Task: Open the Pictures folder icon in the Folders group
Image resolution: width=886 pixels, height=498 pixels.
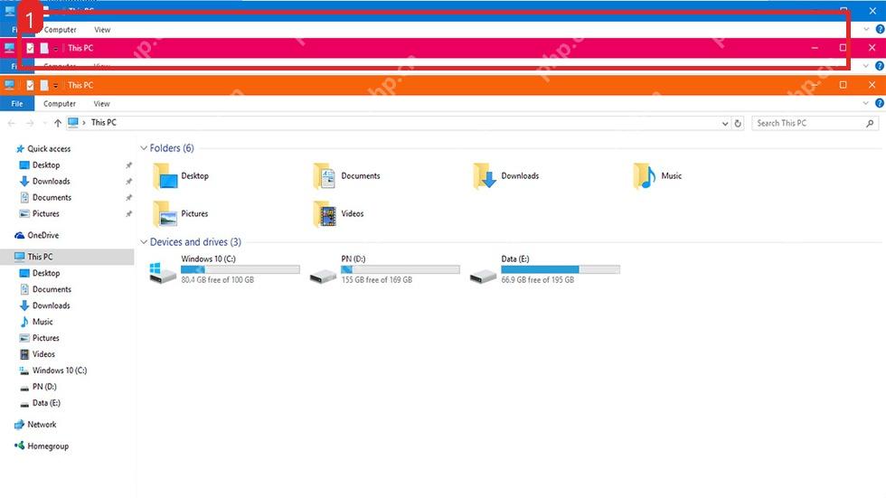Action: 165,214
